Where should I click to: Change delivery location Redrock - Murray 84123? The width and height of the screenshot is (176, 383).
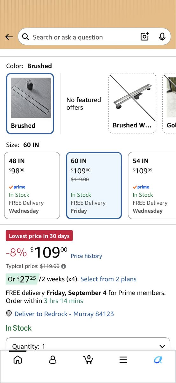tap(64, 314)
